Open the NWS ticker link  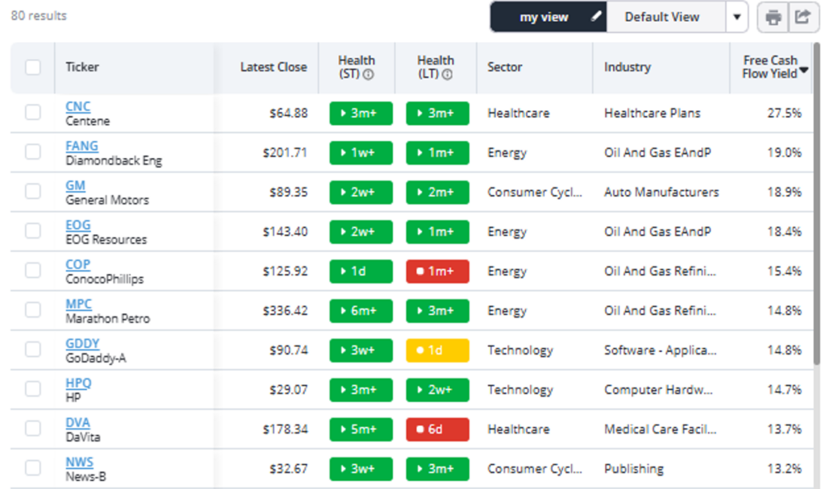pyautogui.click(x=80, y=462)
